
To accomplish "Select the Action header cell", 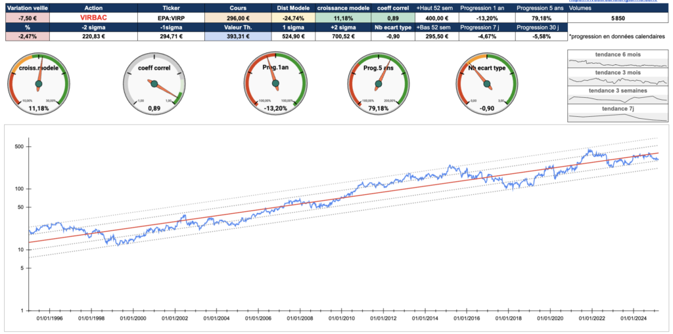I will pos(93,8).
